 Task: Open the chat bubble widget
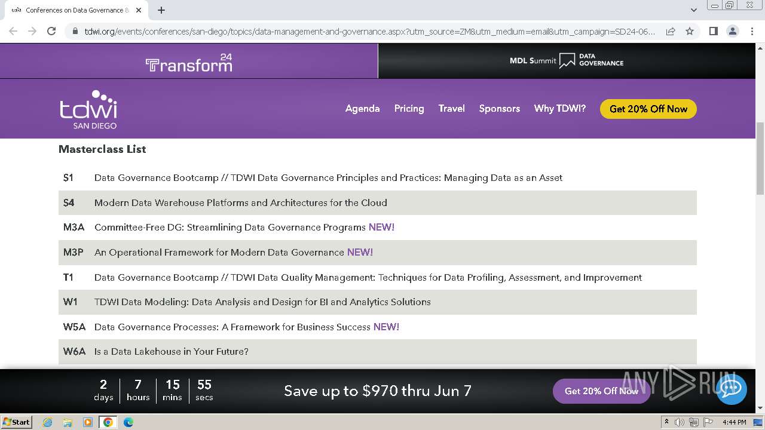tap(730, 389)
